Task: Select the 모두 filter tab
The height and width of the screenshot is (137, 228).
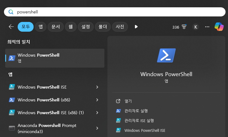Action: (26, 27)
